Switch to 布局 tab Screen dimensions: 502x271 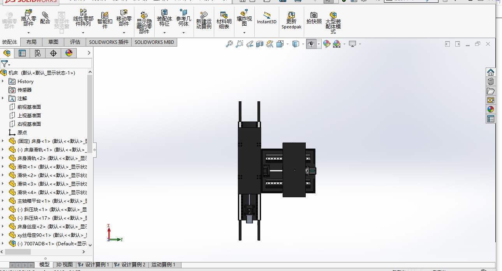32,42
